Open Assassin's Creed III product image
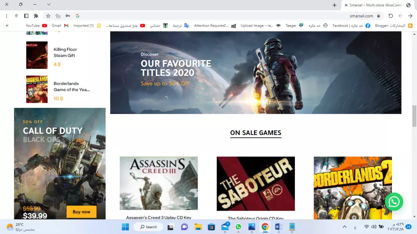This screenshot has width=417, height=234. (159, 183)
